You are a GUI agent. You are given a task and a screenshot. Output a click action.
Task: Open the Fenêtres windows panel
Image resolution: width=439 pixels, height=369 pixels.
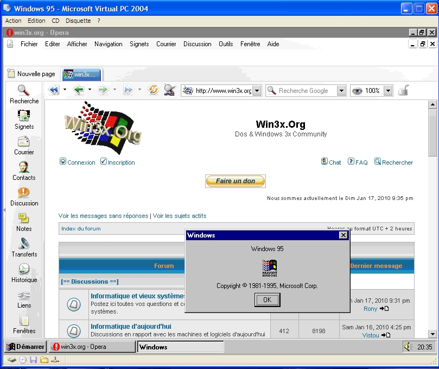pyautogui.click(x=24, y=324)
